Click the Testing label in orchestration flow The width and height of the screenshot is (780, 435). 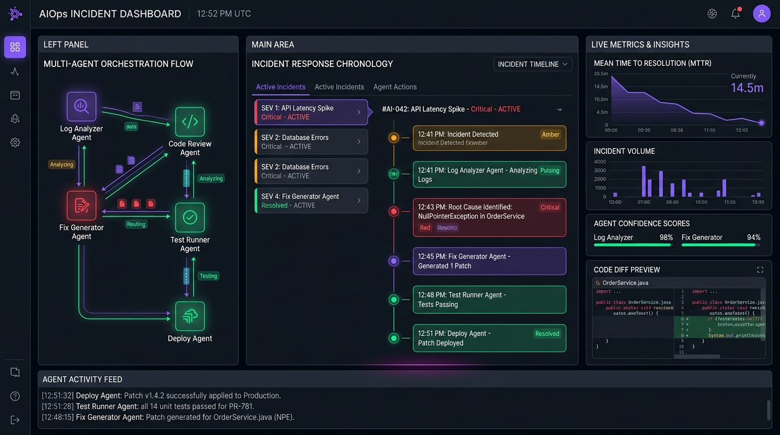tap(208, 276)
